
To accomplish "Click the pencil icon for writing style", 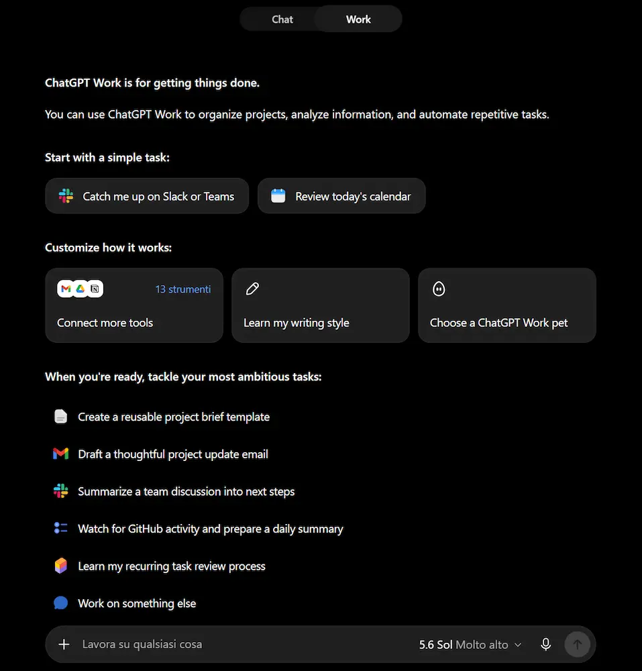I will point(252,289).
